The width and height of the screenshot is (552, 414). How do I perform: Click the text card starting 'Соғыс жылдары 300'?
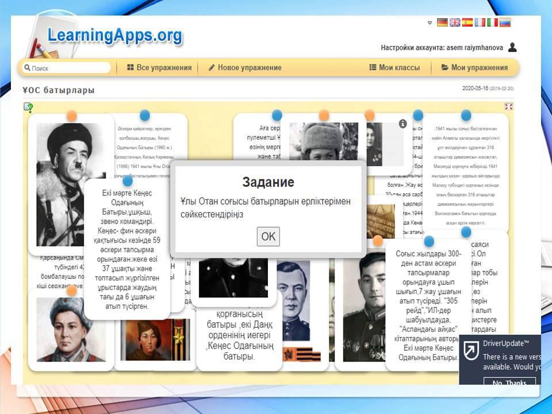[428, 305]
